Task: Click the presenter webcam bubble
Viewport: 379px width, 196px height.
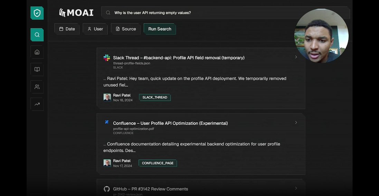Action: [x=321, y=36]
